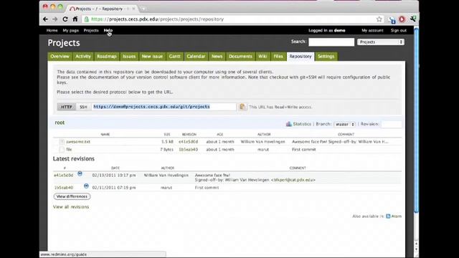Open the Gantt tab

tap(175, 57)
